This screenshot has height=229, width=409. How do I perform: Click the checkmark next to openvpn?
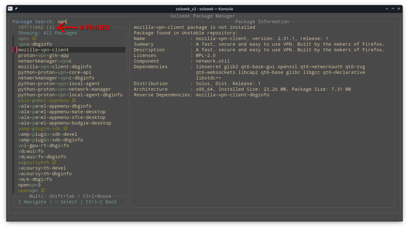click(43, 191)
